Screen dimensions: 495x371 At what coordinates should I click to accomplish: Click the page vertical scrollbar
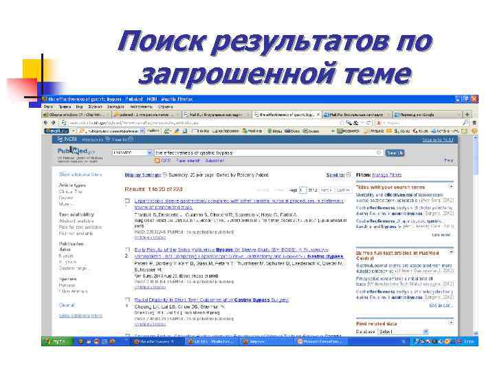click(476, 236)
